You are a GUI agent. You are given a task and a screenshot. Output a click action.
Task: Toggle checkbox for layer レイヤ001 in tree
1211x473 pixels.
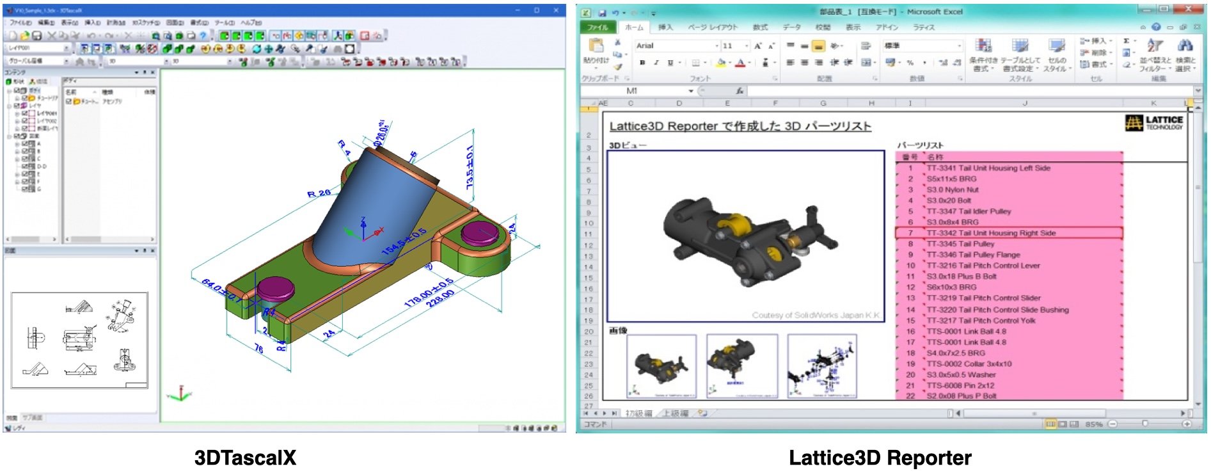(x=24, y=113)
